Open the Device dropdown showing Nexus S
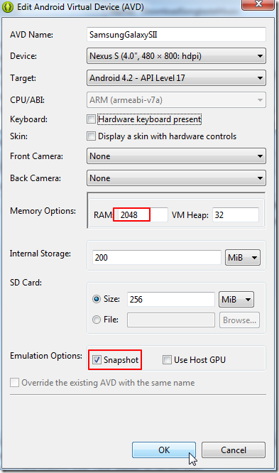Viewport: 279px width, 473px height. (176, 56)
